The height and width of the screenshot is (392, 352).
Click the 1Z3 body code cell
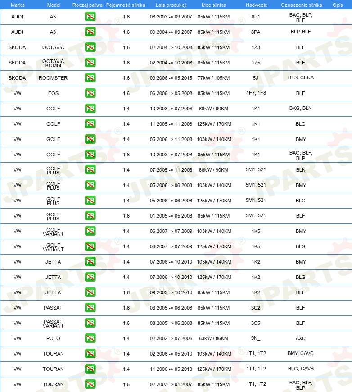click(x=256, y=47)
